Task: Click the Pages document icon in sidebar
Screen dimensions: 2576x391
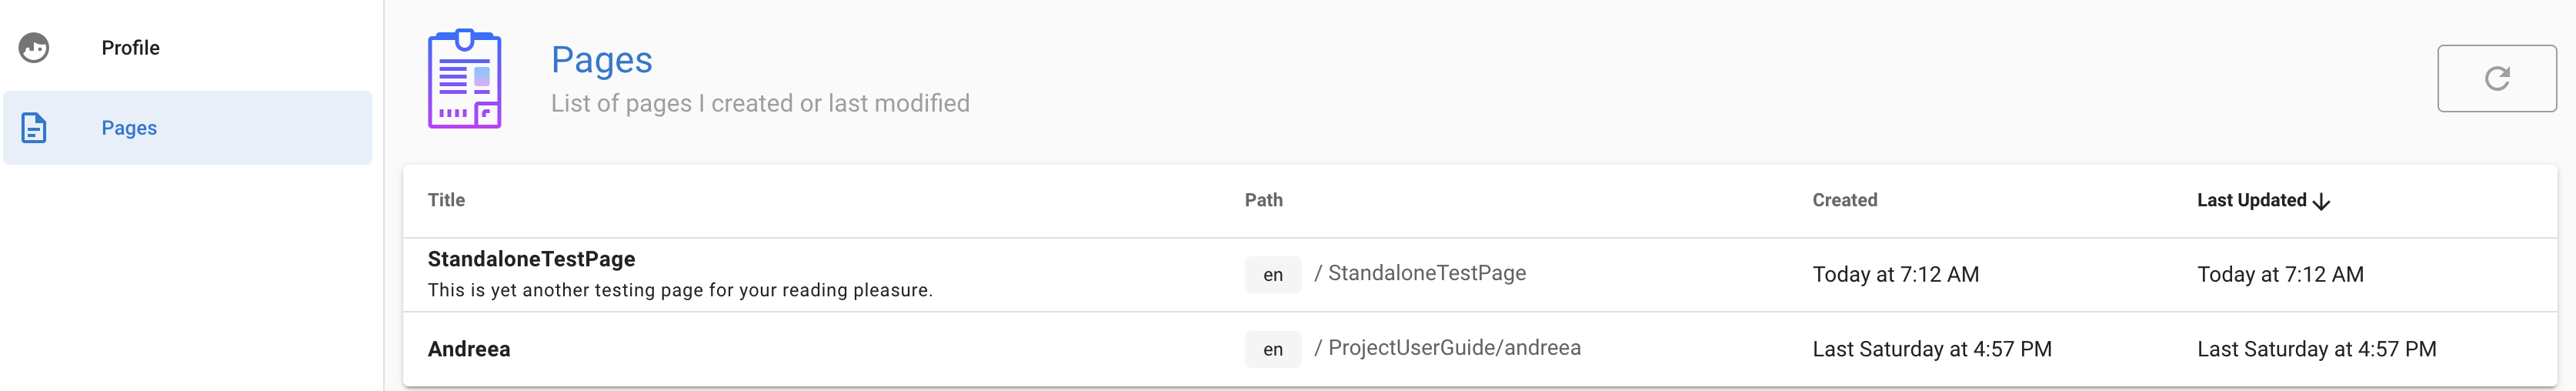Action: pyautogui.click(x=34, y=128)
